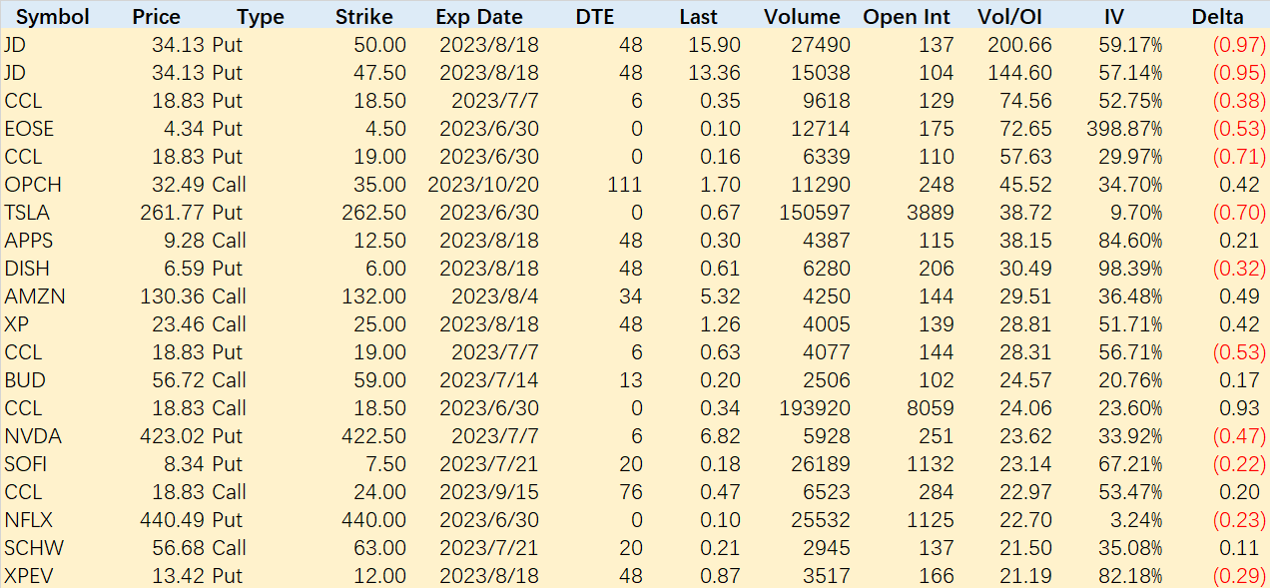Image resolution: width=1270 pixels, height=588 pixels.
Task: Click volume value 193920
Action: [814, 408]
